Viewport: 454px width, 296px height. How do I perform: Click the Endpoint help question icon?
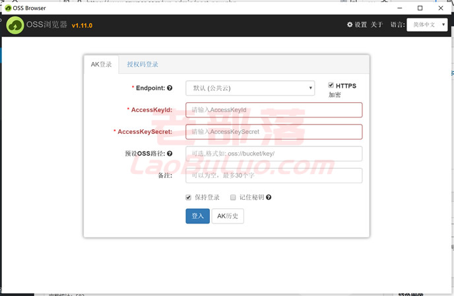pos(170,88)
